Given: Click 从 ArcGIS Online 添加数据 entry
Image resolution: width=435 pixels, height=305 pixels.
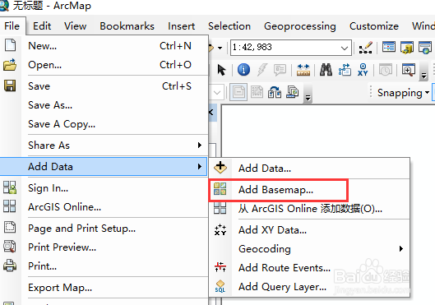Looking at the screenshot, I should (x=309, y=209).
